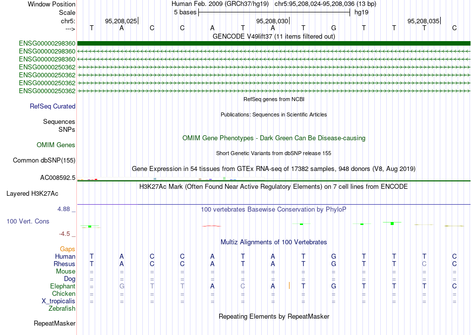Click the Zebrafish species label
This screenshot has width=471, height=335.
pyautogui.click(x=62, y=309)
